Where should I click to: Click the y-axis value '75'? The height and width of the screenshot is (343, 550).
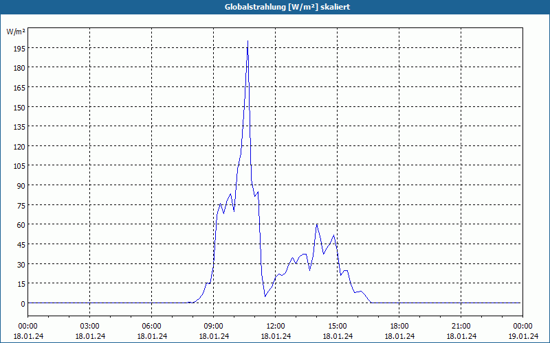[x=21, y=206]
